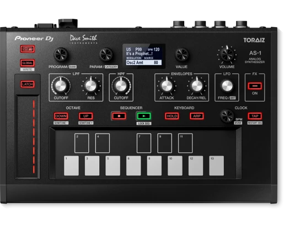Tap black key pad 4
Image resolution: width=284 pixels, height=229 pixels.
coord(103,143)
